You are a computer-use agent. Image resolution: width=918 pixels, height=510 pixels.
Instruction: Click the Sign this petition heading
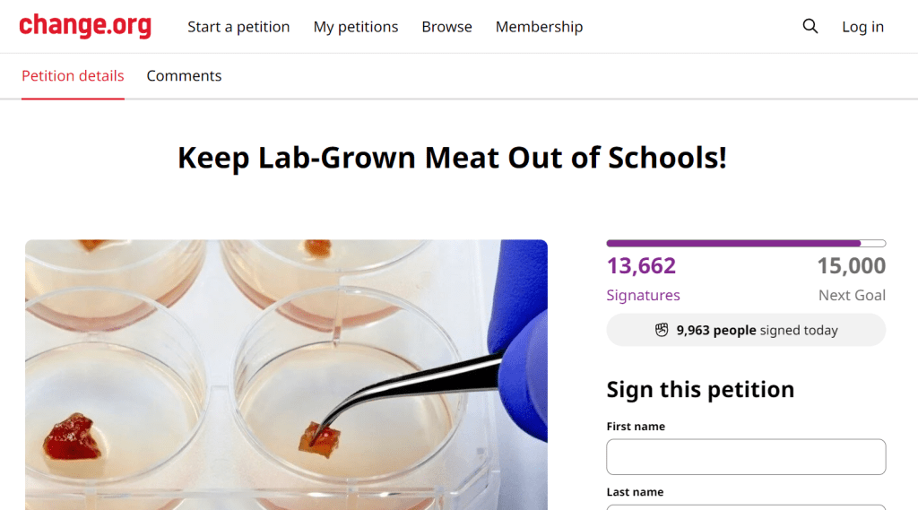tap(700, 390)
